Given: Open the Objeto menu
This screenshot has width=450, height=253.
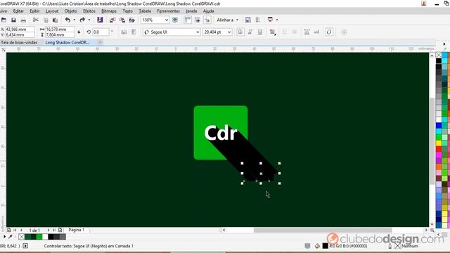Looking at the screenshot, I should tap(70, 11).
